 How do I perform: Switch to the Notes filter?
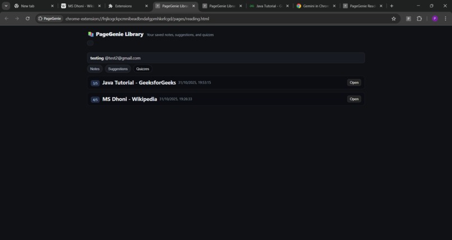click(x=95, y=69)
